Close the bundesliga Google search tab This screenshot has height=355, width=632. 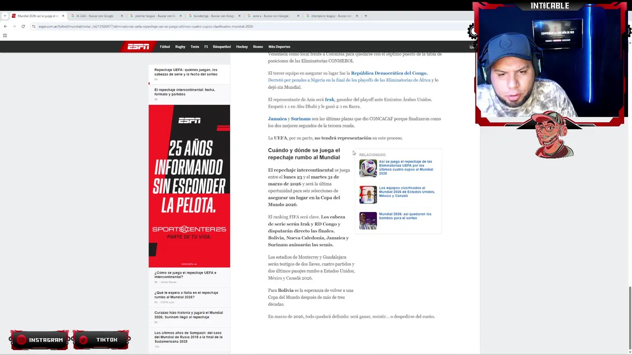[x=239, y=16]
